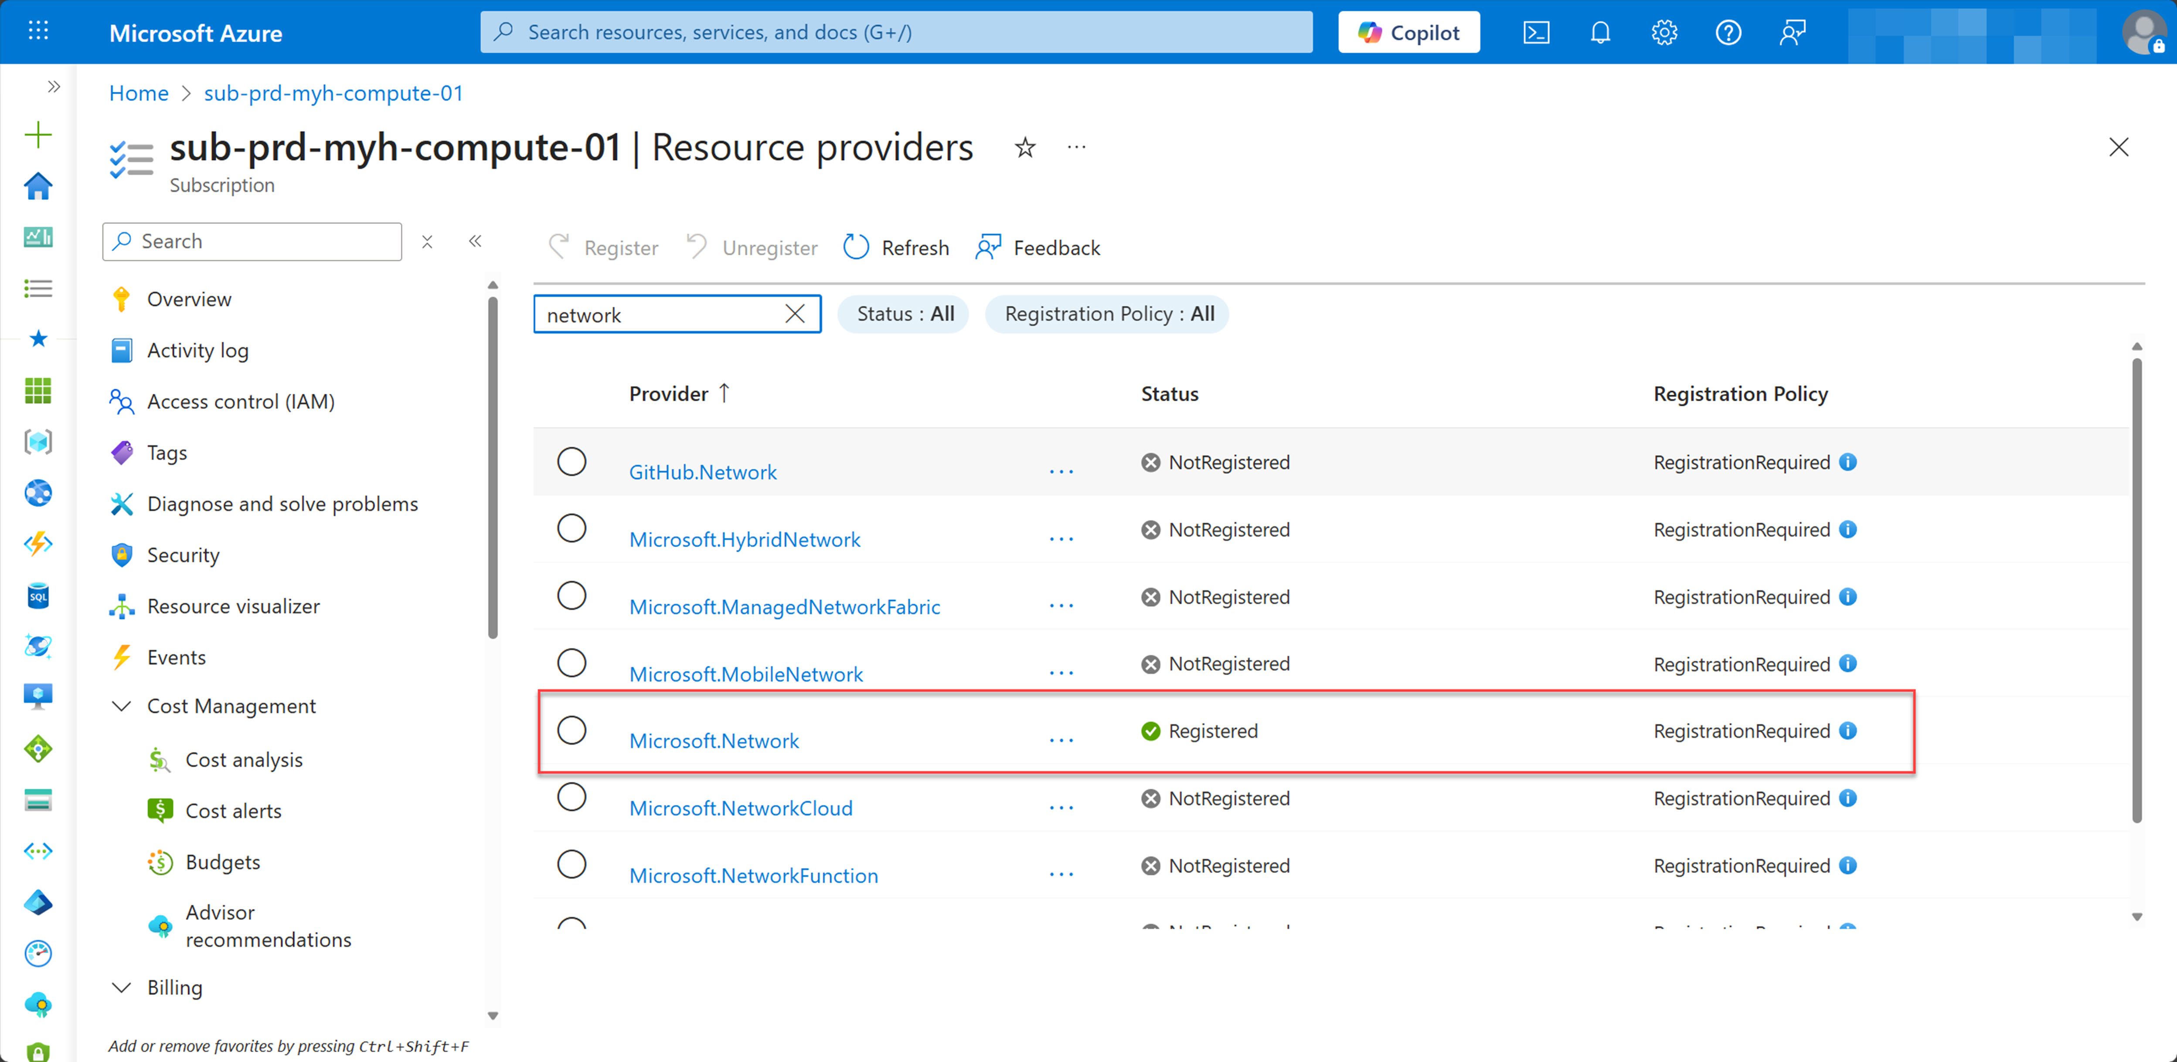Launch Copilot from the top bar
Screen dimensions: 2177x1062
point(1408,32)
